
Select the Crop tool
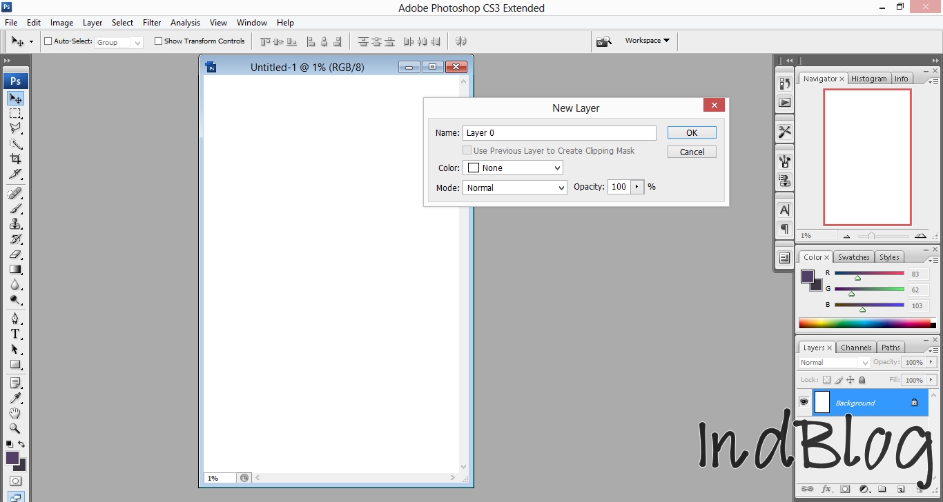15,159
